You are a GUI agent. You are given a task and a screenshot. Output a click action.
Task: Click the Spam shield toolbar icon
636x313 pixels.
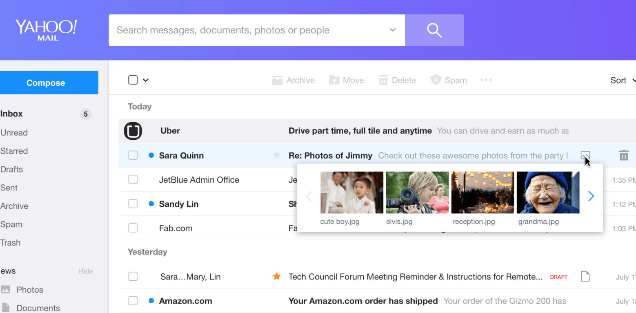point(436,80)
